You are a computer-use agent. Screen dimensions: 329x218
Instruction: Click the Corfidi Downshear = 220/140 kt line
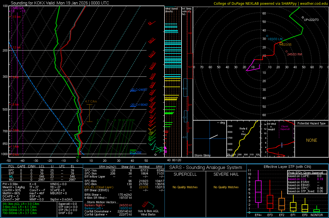tap(108, 211)
